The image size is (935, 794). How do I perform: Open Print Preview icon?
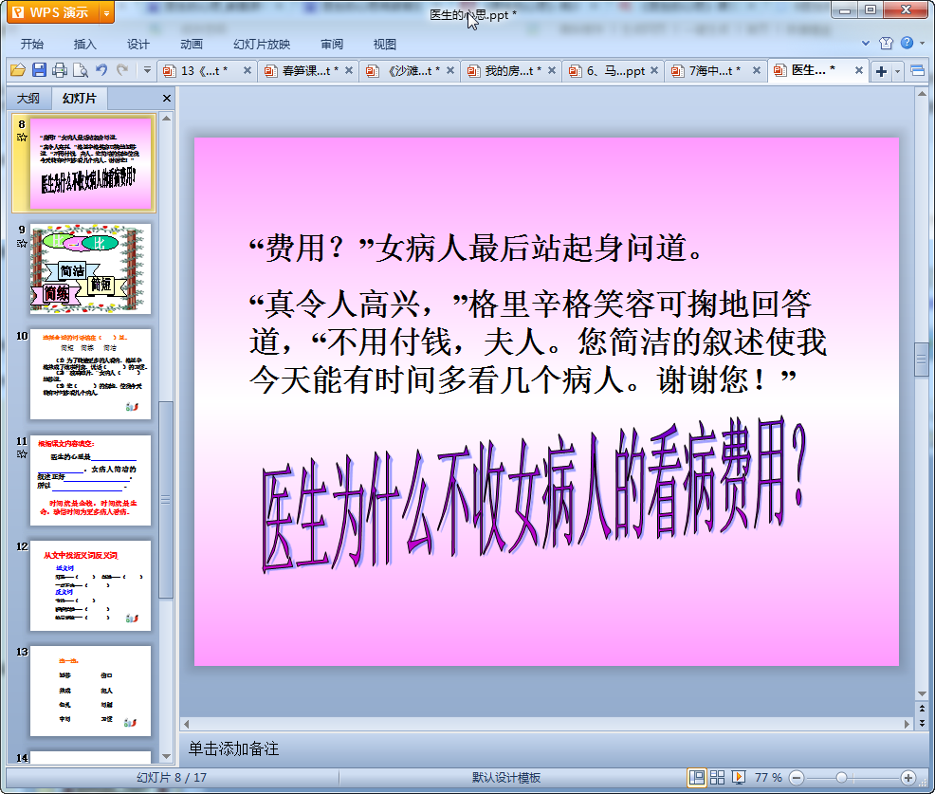[81, 70]
